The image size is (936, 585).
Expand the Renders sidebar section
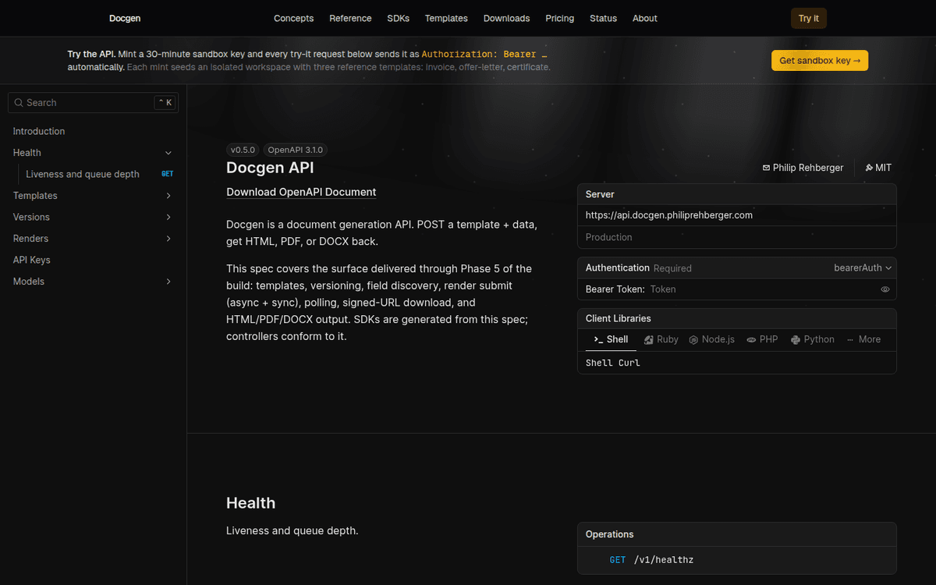[x=168, y=239]
